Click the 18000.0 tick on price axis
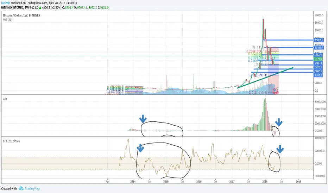Image resolution: width=328 pixels, height=193 pixels. tap(319, 23)
